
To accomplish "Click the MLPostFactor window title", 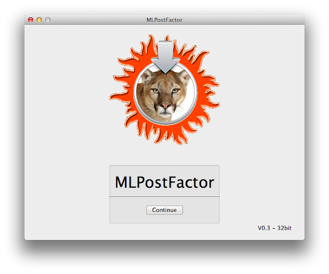I will (x=164, y=20).
